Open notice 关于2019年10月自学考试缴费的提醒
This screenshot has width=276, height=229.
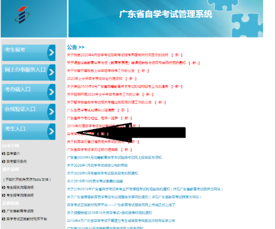95,181
